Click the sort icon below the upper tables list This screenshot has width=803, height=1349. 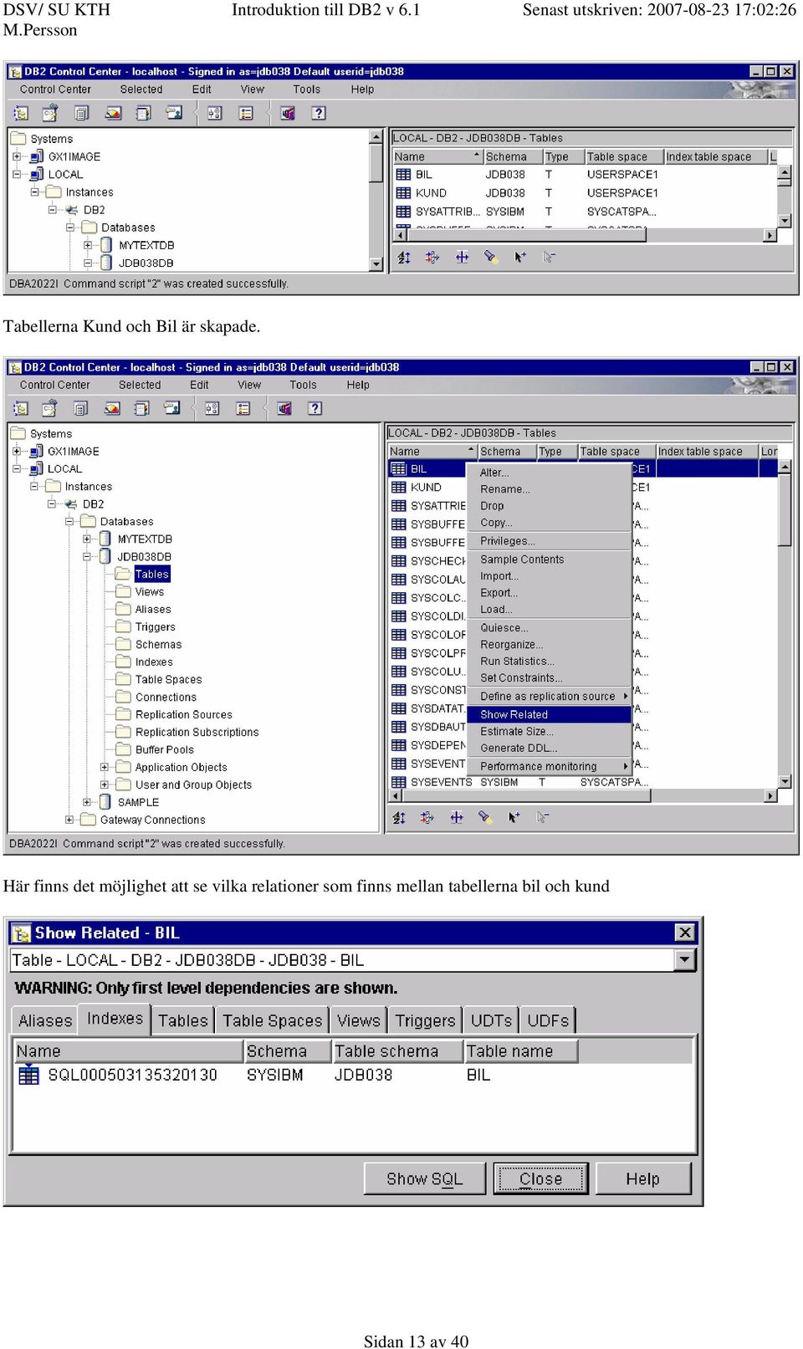coord(404,257)
